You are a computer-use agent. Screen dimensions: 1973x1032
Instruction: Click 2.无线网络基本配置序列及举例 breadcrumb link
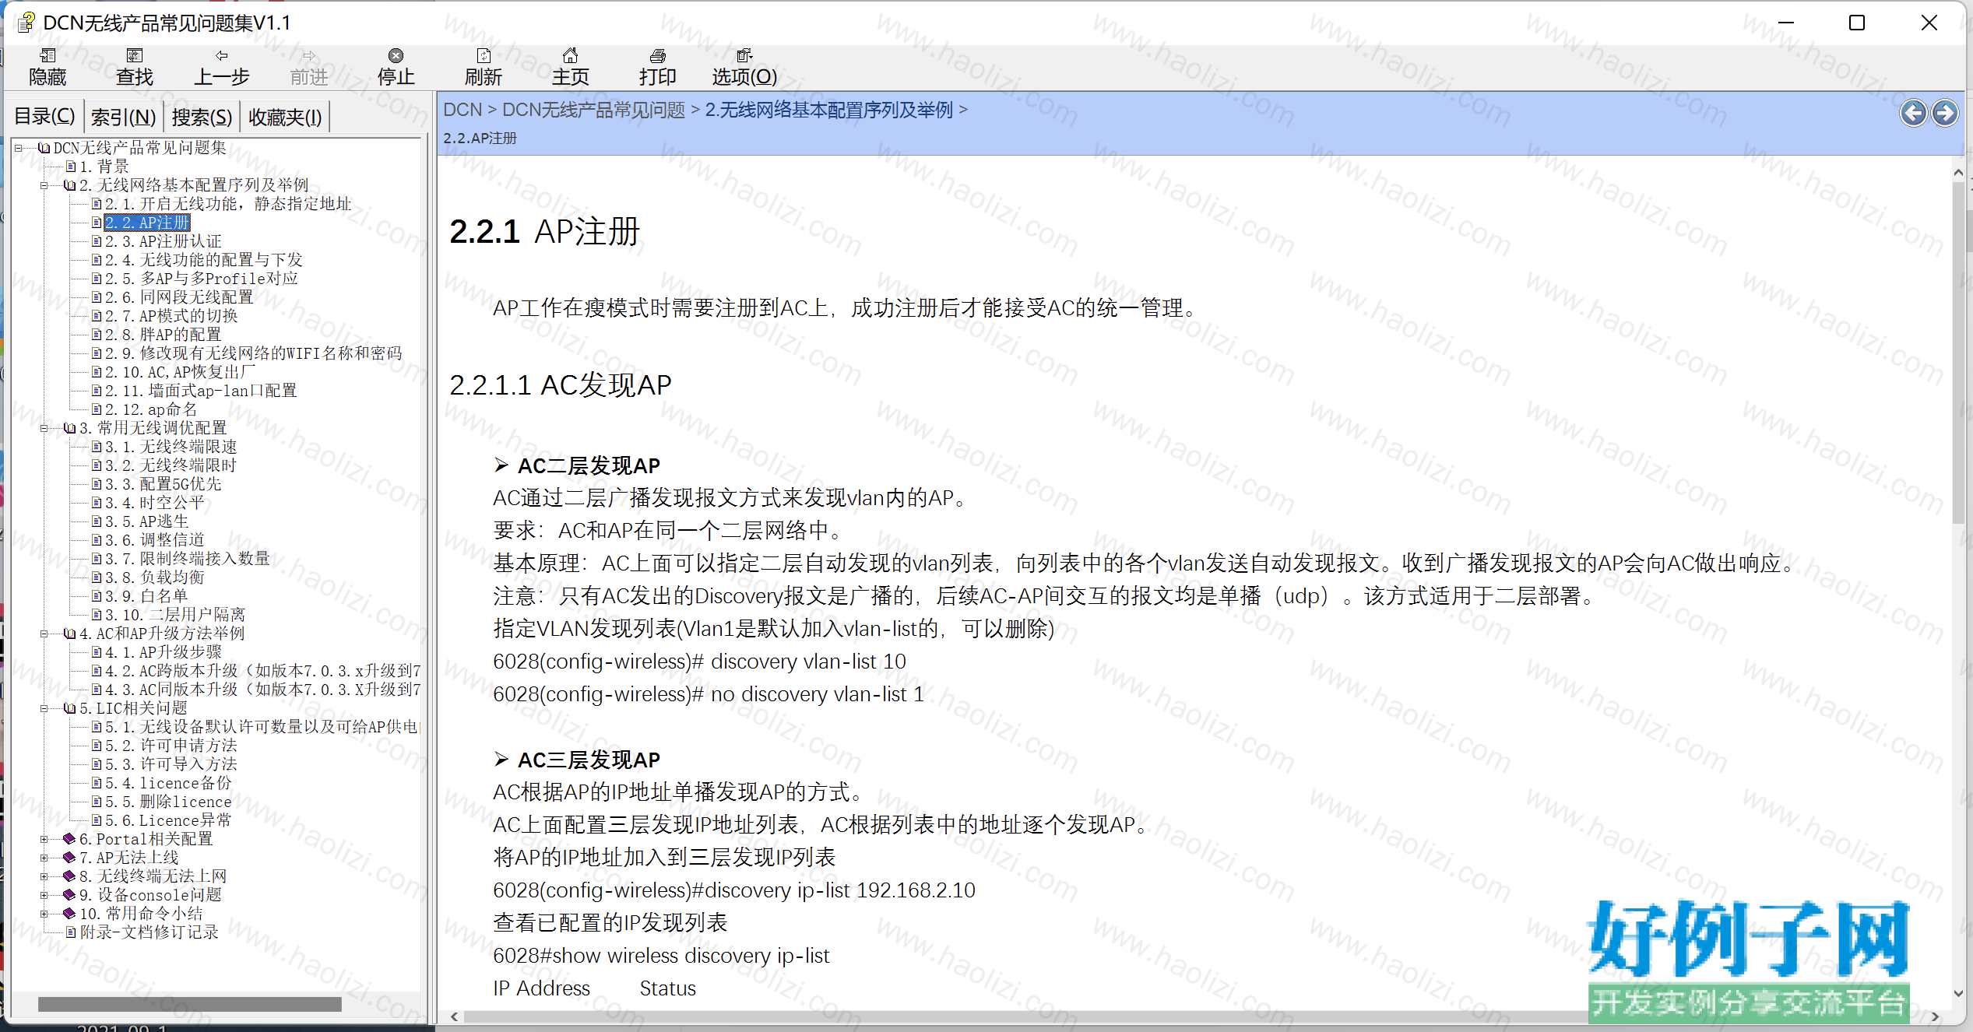[828, 110]
